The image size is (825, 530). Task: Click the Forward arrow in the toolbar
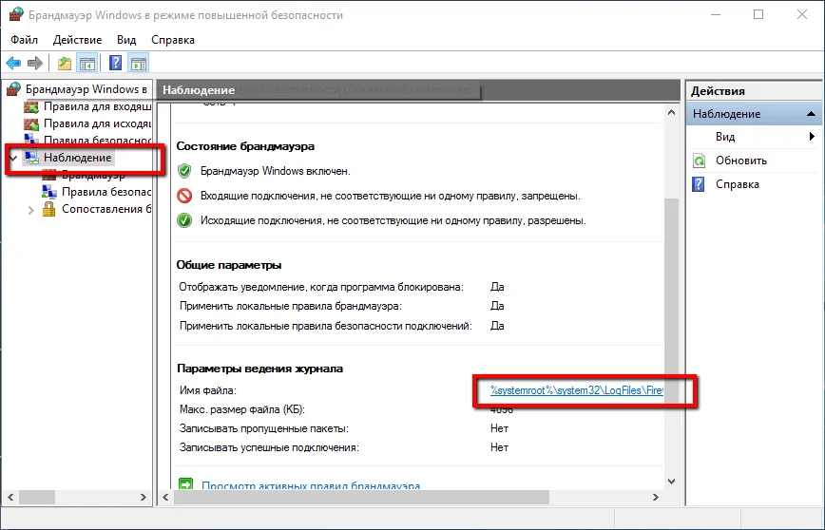pos(35,64)
